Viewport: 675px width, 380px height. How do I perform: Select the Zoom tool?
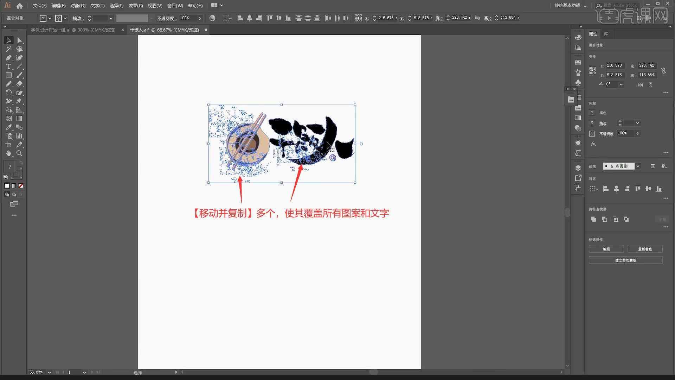point(19,153)
